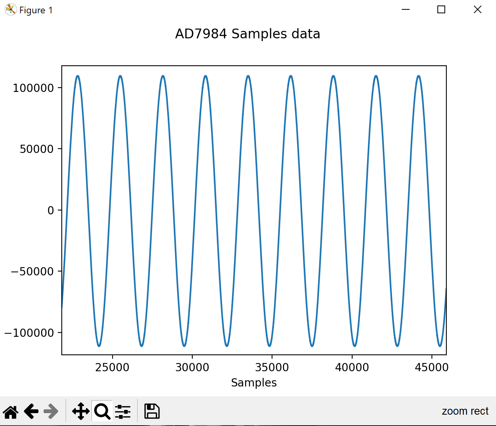Click the 'Figure 1' window title text
Viewport: 496px width, 426px height.
pyautogui.click(x=36, y=10)
